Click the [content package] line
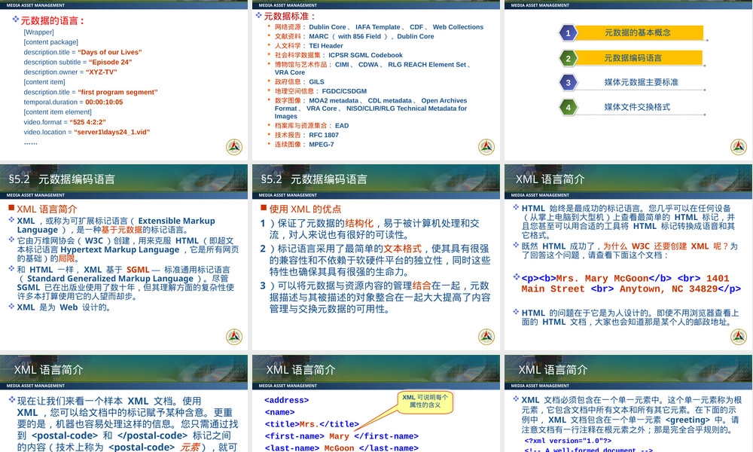This screenshot has width=753, height=452. click(51, 42)
